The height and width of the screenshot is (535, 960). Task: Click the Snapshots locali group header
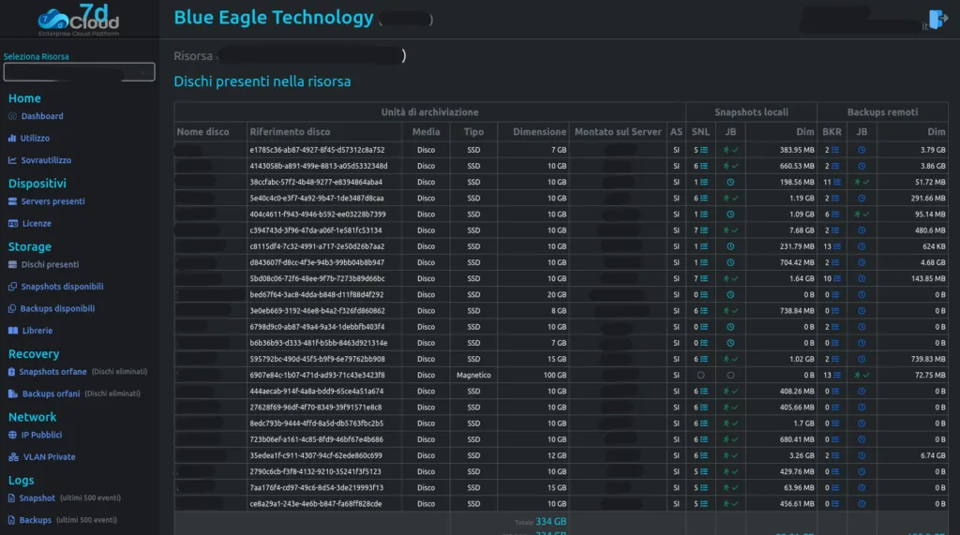[x=751, y=112]
